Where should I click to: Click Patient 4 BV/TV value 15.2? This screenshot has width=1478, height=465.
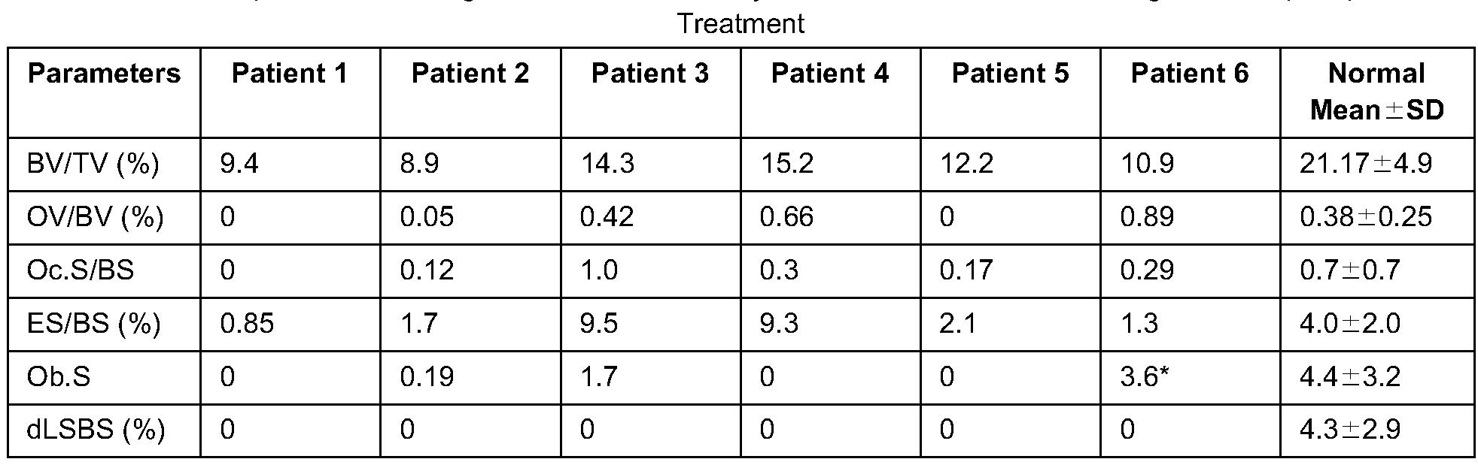[x=786, y=164]
